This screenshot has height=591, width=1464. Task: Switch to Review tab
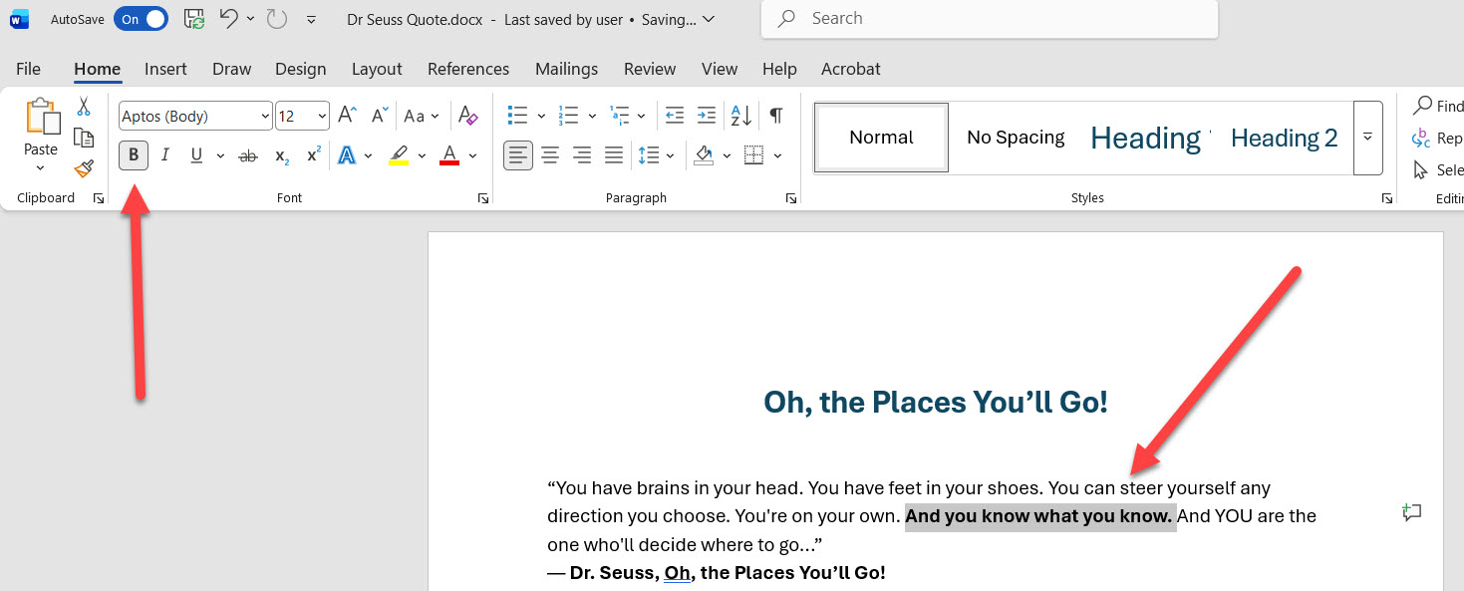coord(650,69)
